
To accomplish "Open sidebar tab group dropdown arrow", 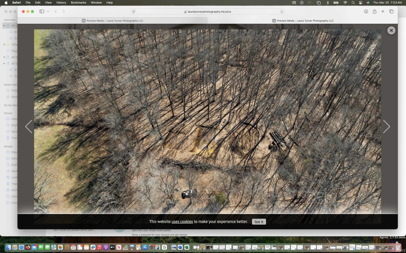I will click(x=48, y=11).
